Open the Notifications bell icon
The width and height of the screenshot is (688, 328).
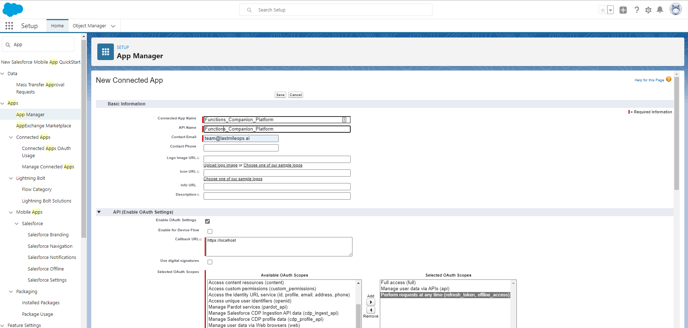click(x=660, y=10)
